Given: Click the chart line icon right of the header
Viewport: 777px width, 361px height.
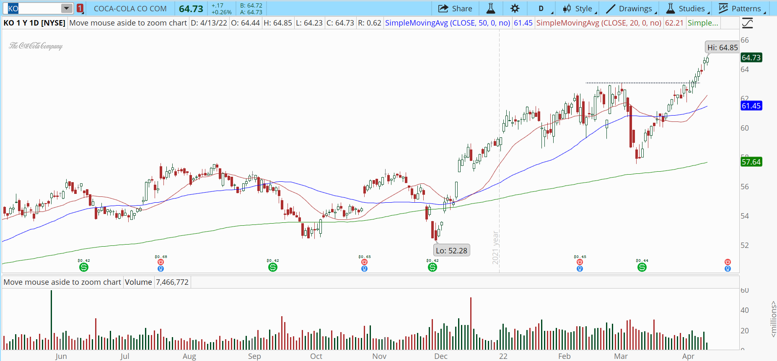Looking at the screenshot, I should coord(747,23).
